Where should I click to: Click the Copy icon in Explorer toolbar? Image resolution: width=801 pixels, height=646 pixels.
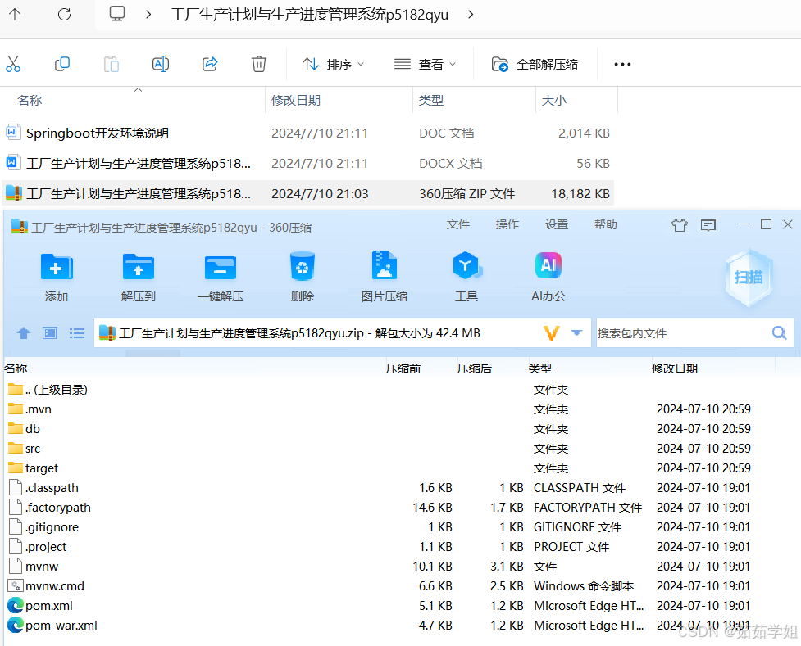tap(62, 65)
